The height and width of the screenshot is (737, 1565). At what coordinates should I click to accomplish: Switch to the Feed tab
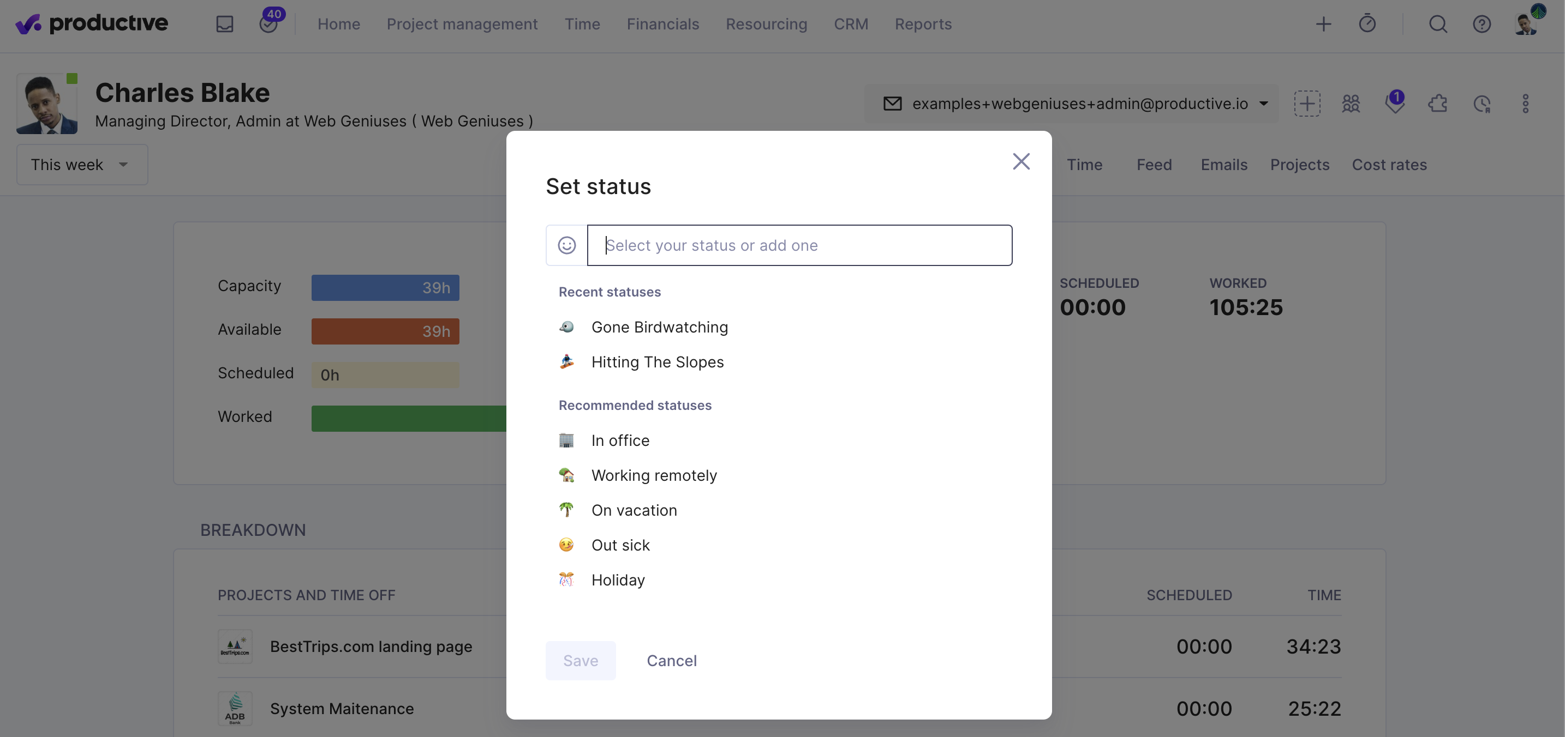coord(1154,165)
